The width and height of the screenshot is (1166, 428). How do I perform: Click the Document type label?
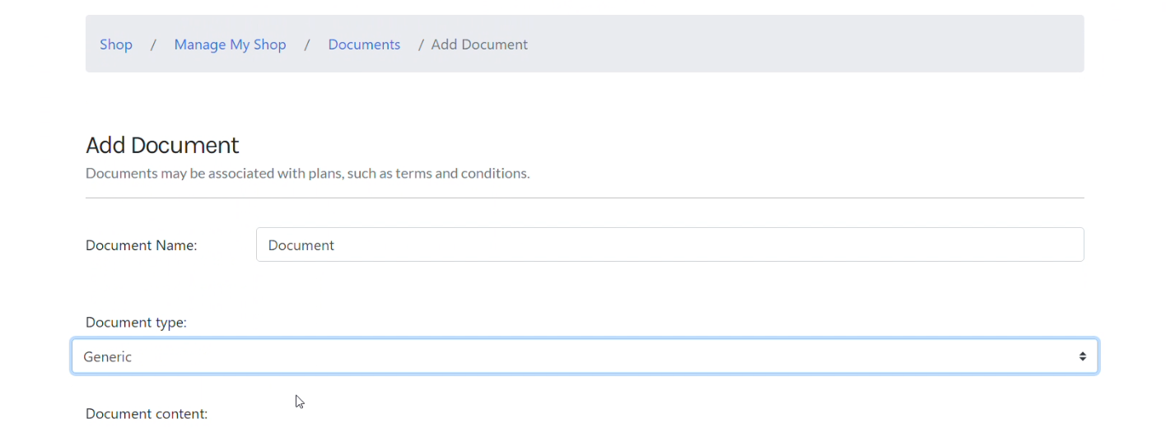click(x=136, y=323)
